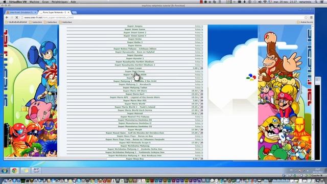Open the Super Metroid game link

(x=135, y=113)
